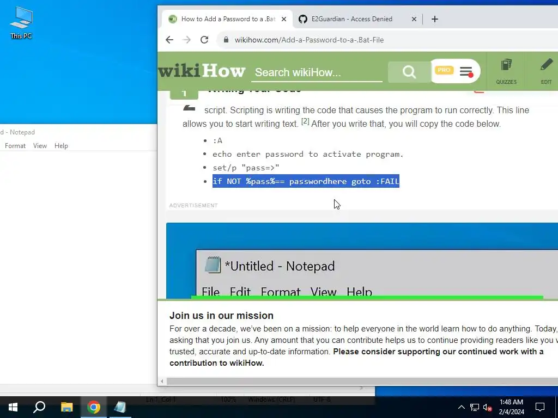Click the highlighted if NOT %pass% code line

306,181
